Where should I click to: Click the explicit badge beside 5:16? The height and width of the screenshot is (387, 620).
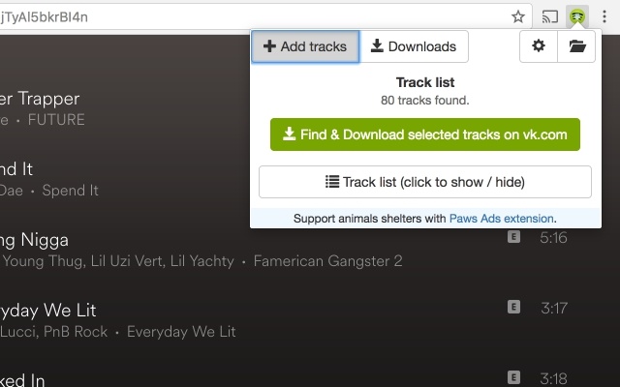click(x=513, y=237)
